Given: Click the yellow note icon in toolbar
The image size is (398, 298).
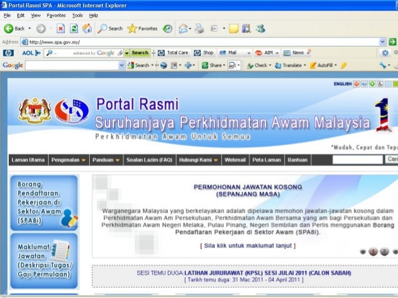Looking at the screenshot, I should click(233, 29).
